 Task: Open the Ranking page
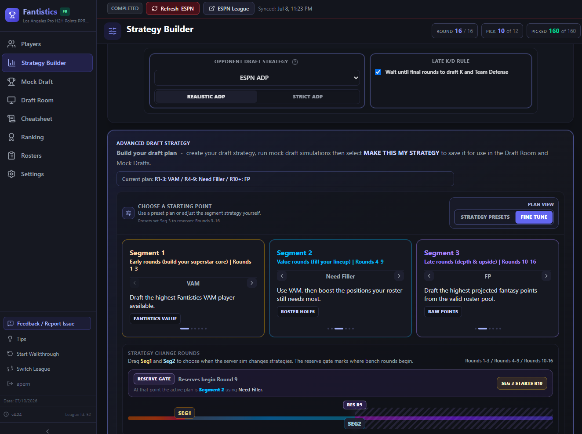click(x=47, y=137)
